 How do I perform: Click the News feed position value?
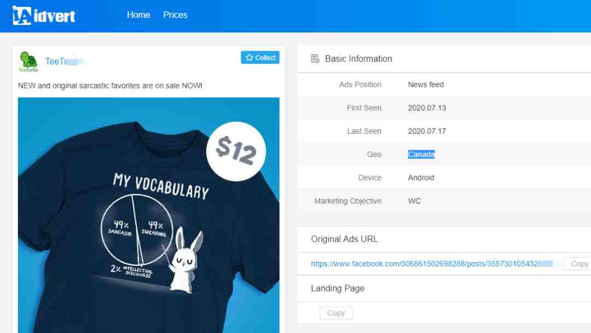[426, 85]
